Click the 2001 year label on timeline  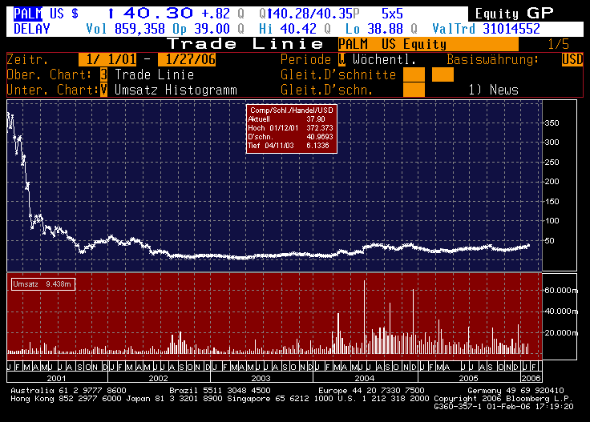56,378
